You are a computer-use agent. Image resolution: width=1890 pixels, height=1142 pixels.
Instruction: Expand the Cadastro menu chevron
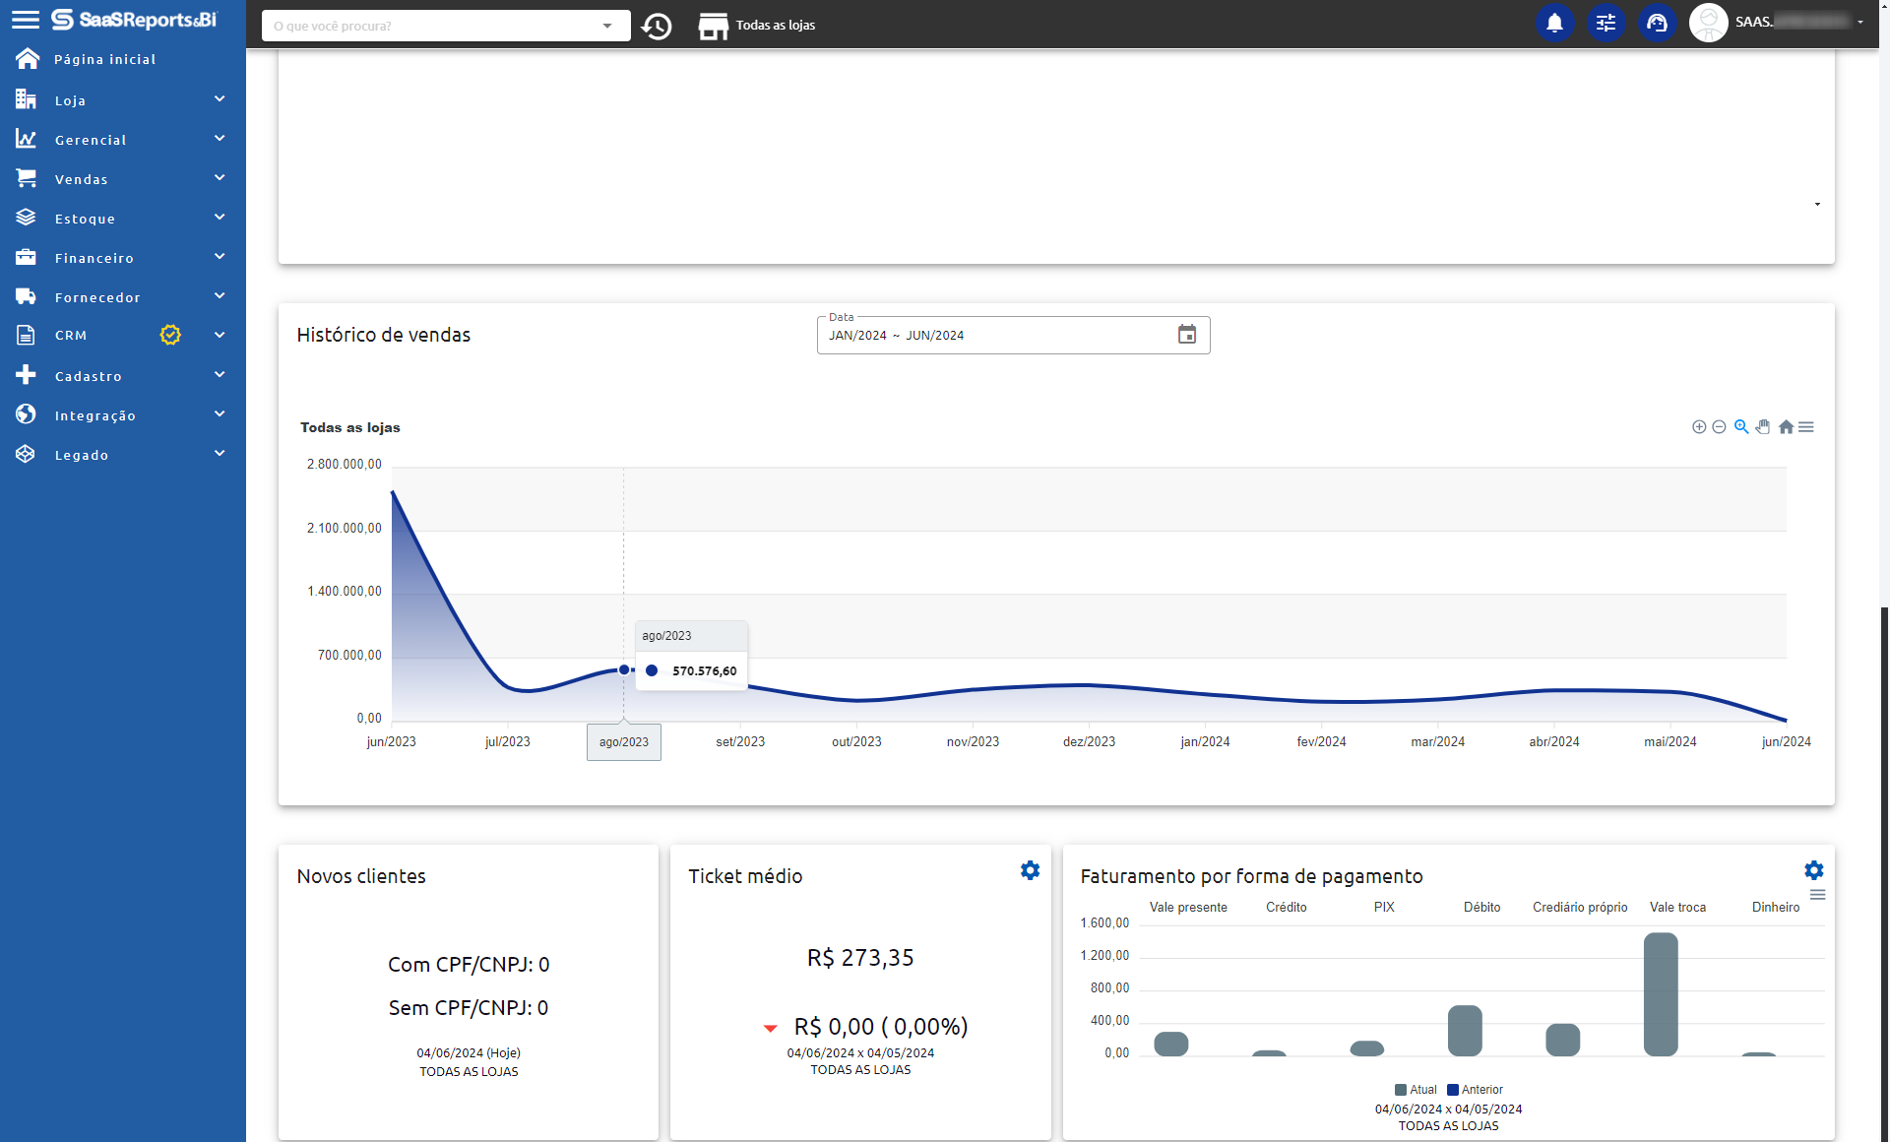click(x=220, y=374)
